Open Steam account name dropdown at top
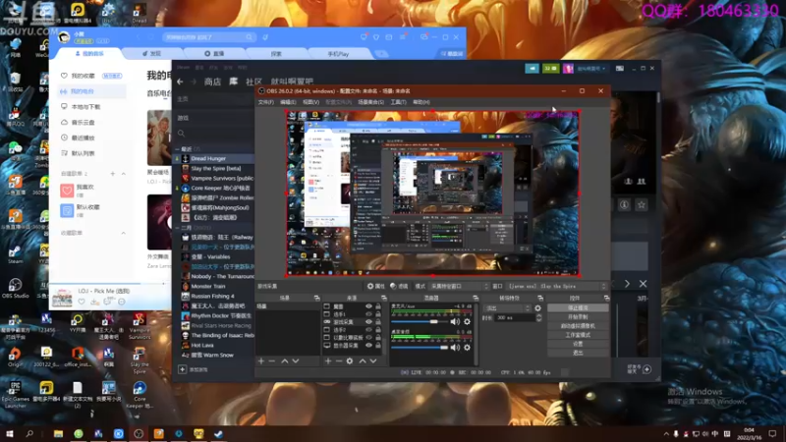Image resolution: width=786 pixels, height=442 pixels. click(x=591, y=68)
